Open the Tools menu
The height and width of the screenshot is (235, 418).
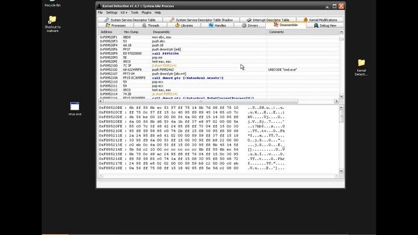point(135,12)
